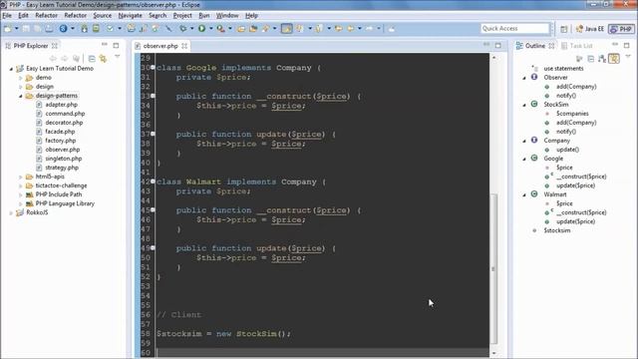Click the observer.php file icon in explorer
Viewport: 638px width, 359px height.
39,150
